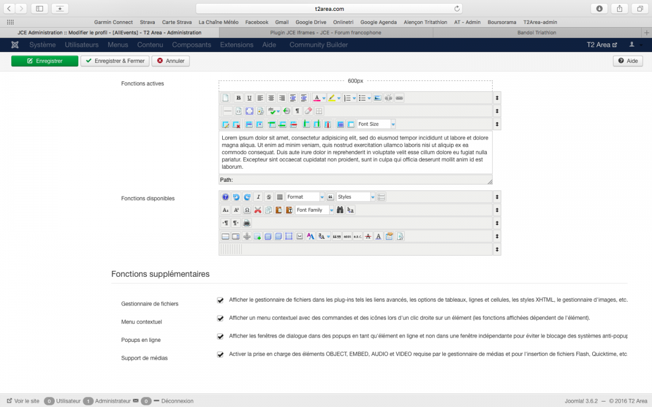The height and width of the screenshot is (407, 652).
Task: Select the align right icon
Action: pyautogui.click(x=282, y=98)
